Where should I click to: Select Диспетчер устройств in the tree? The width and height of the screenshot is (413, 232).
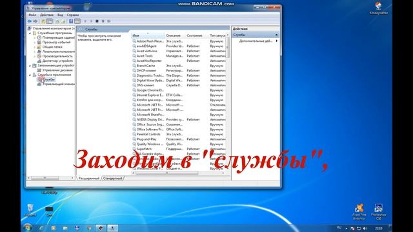pyautogui.click(x=57, y=61)
